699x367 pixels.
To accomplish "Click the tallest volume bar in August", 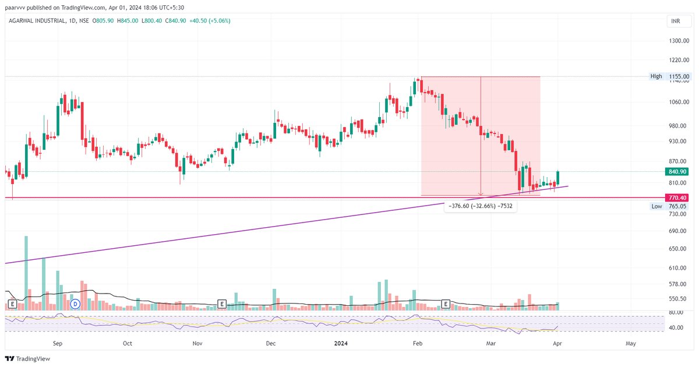I will tap(26, 273).
